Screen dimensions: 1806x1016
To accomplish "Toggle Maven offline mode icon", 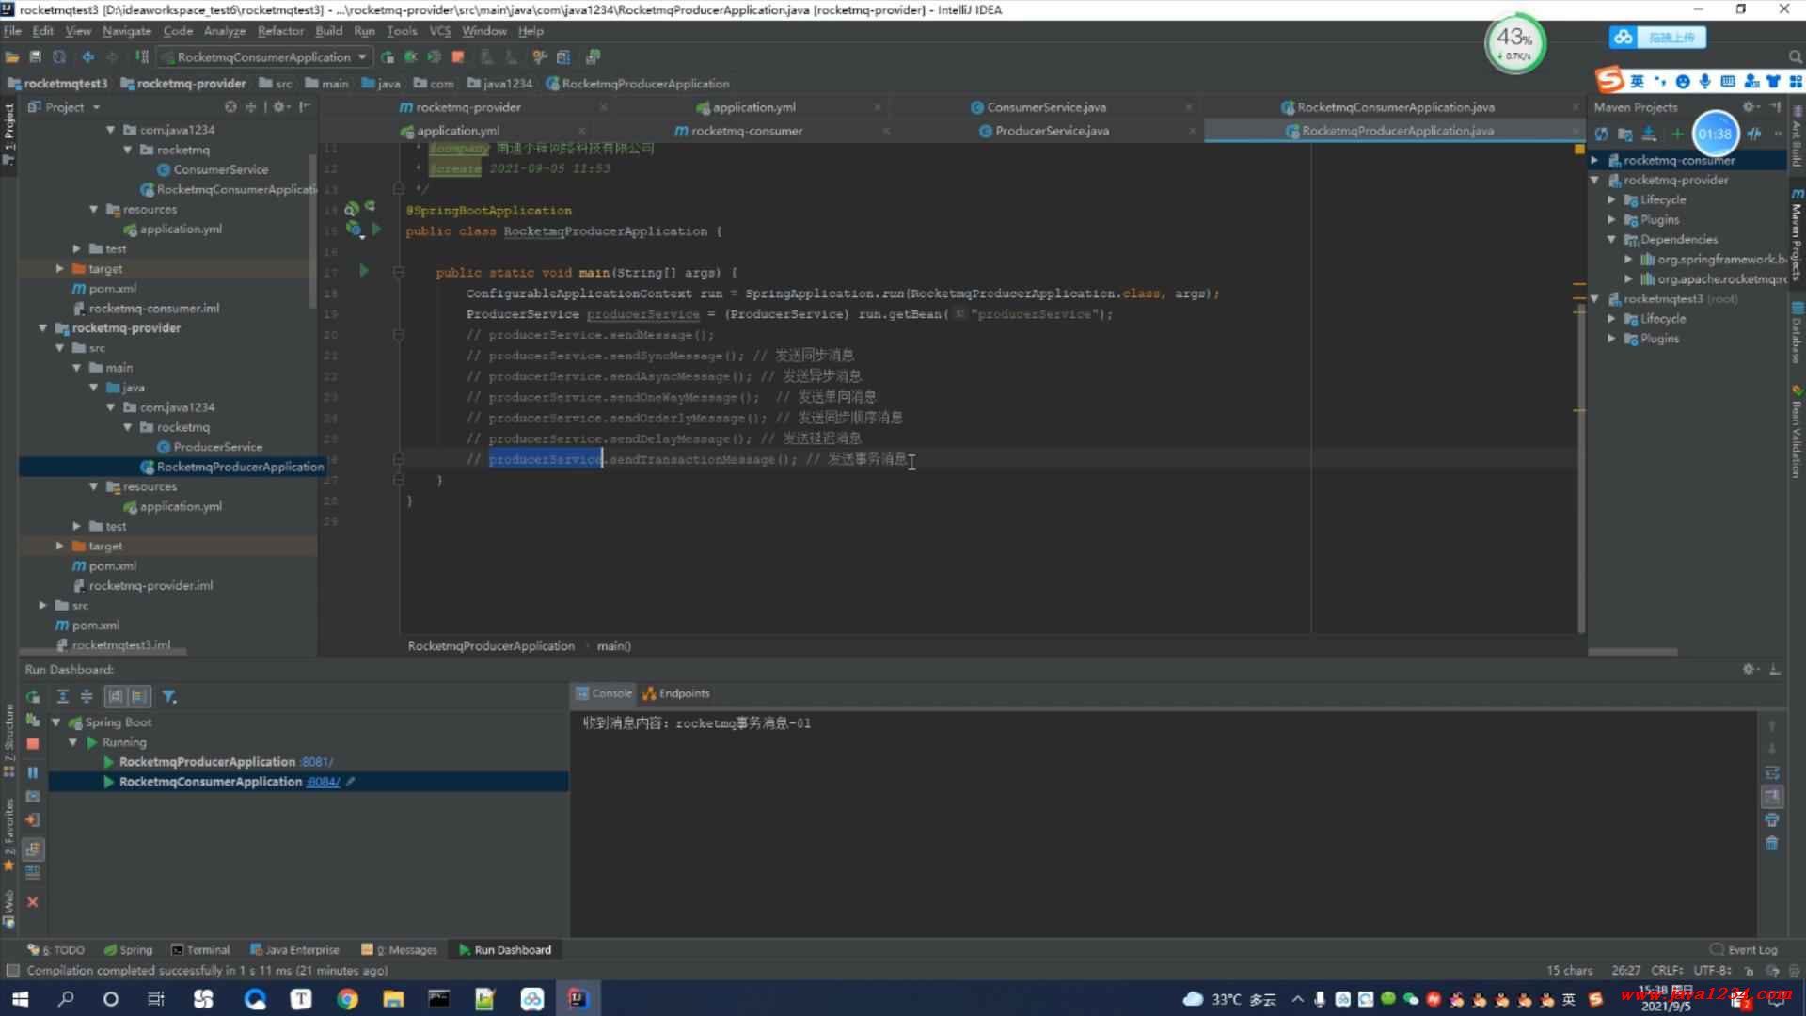I will 1754,134.
